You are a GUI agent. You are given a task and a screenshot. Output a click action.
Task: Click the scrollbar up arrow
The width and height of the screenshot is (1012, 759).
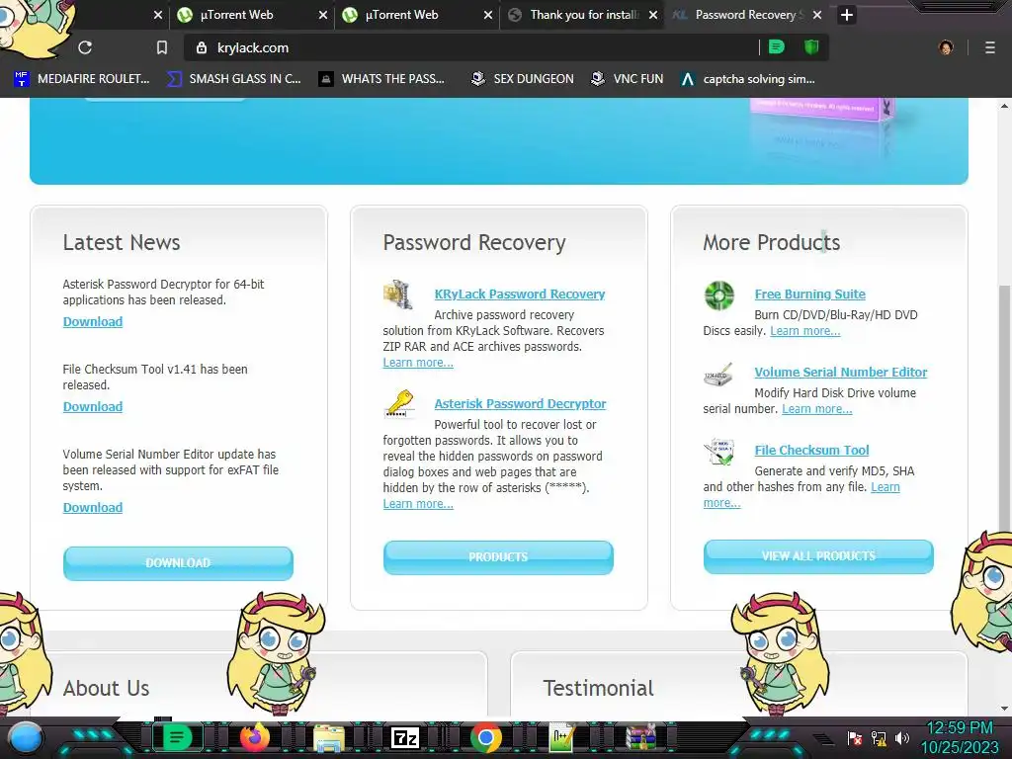(x=1005, y=106)
